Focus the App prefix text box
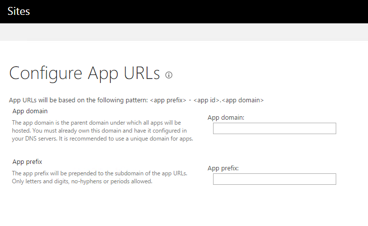Image resolution: width=368 pixels, height=226 pixels. (274, 179)
